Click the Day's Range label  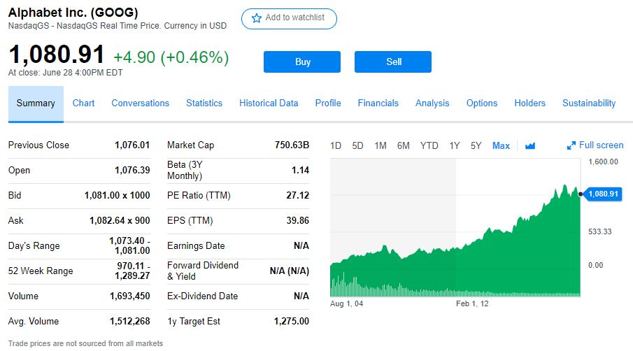(x=34, y=245)
